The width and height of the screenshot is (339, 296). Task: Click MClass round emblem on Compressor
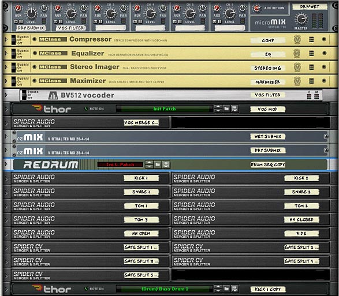tap(297, 40)
